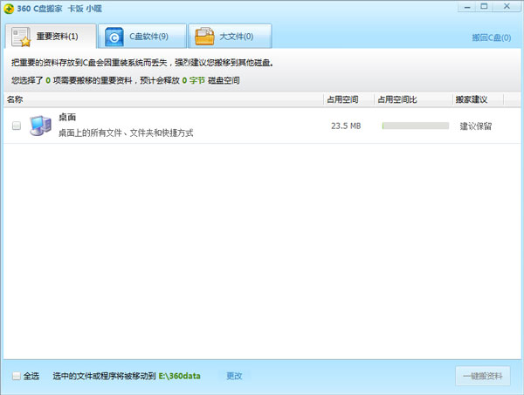Tick the checkbox beside the 桌面 item
This screenshot has width=524, height=395.
(17, 126)
